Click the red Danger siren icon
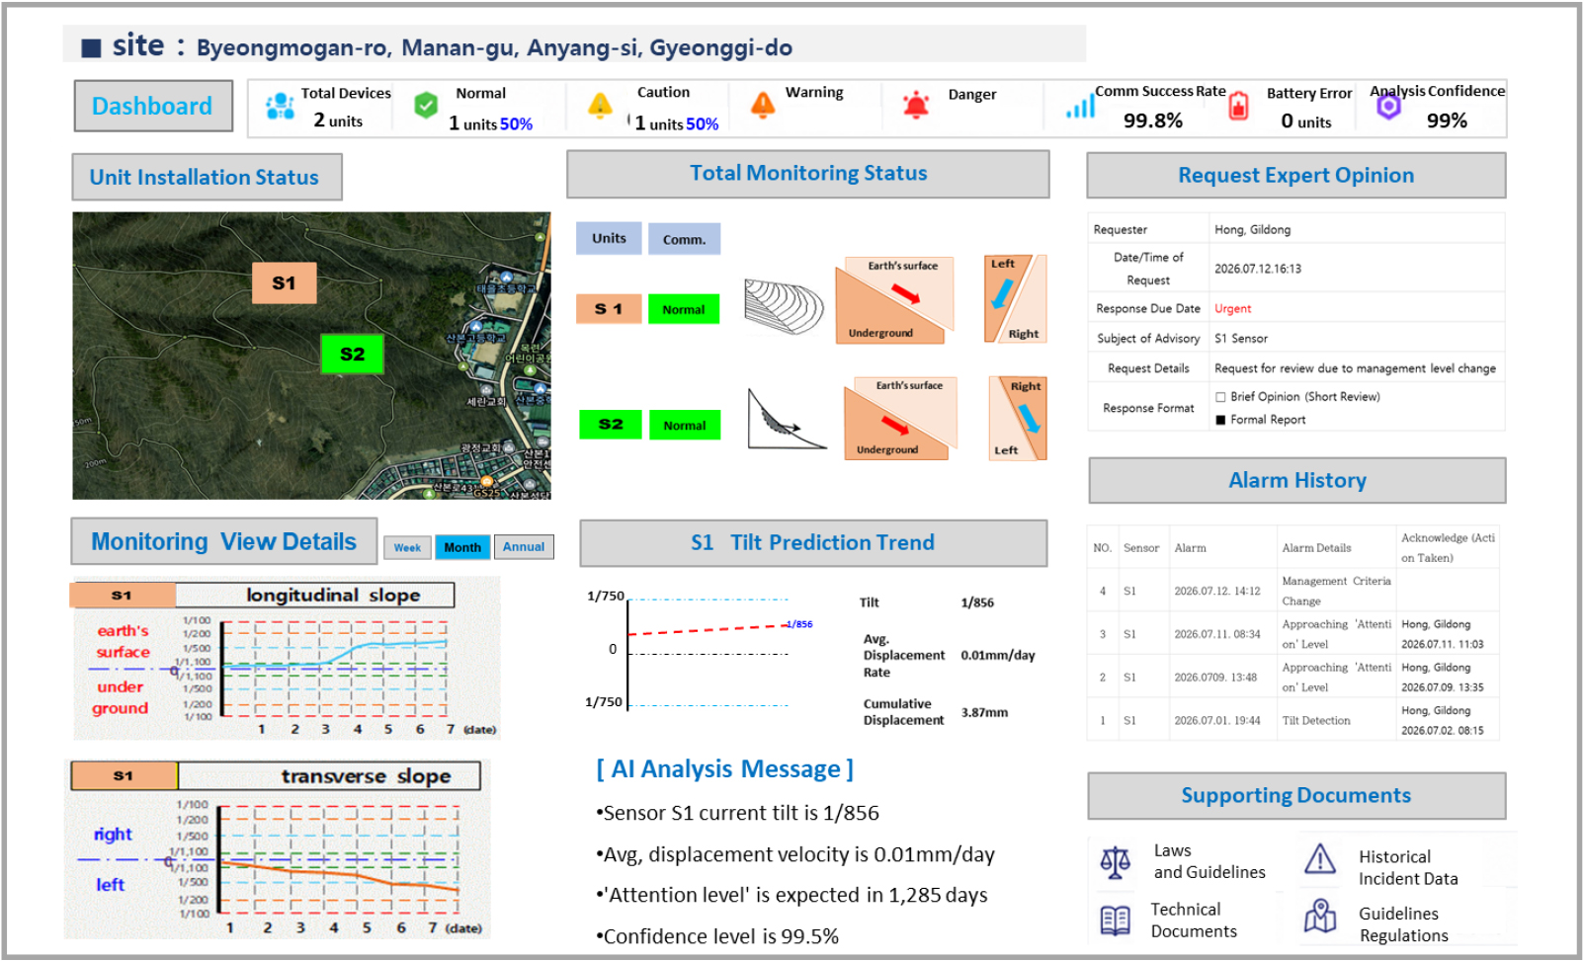This screenshot has width=1584, height=961. (916, 105)
